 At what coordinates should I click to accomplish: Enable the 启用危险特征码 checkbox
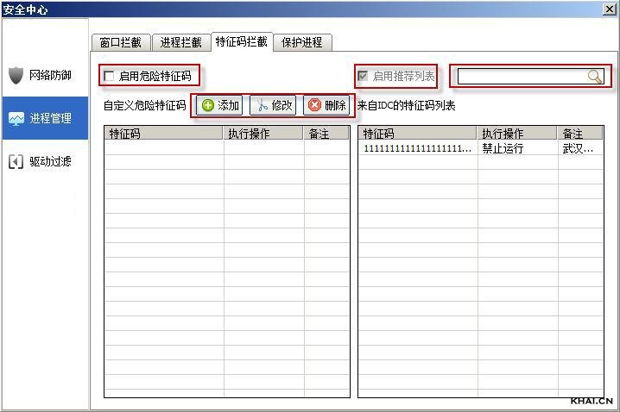click(x=109, y=77)
